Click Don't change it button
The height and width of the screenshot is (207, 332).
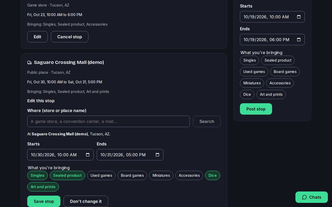[86, 201]
